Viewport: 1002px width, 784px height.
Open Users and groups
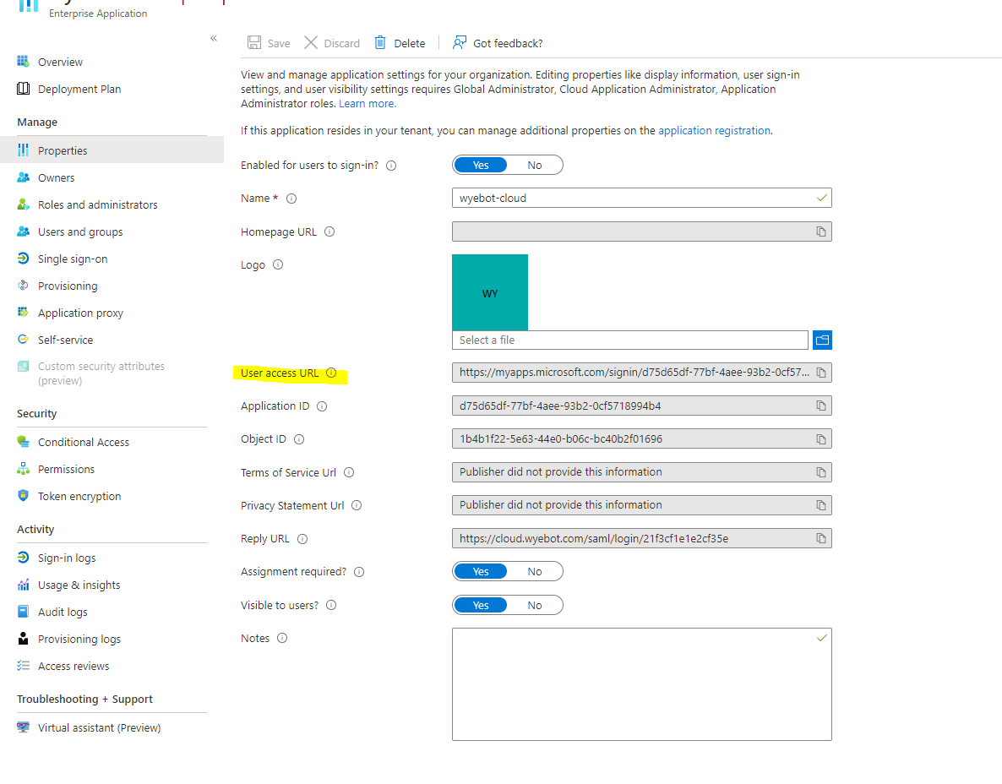[80, 232]
